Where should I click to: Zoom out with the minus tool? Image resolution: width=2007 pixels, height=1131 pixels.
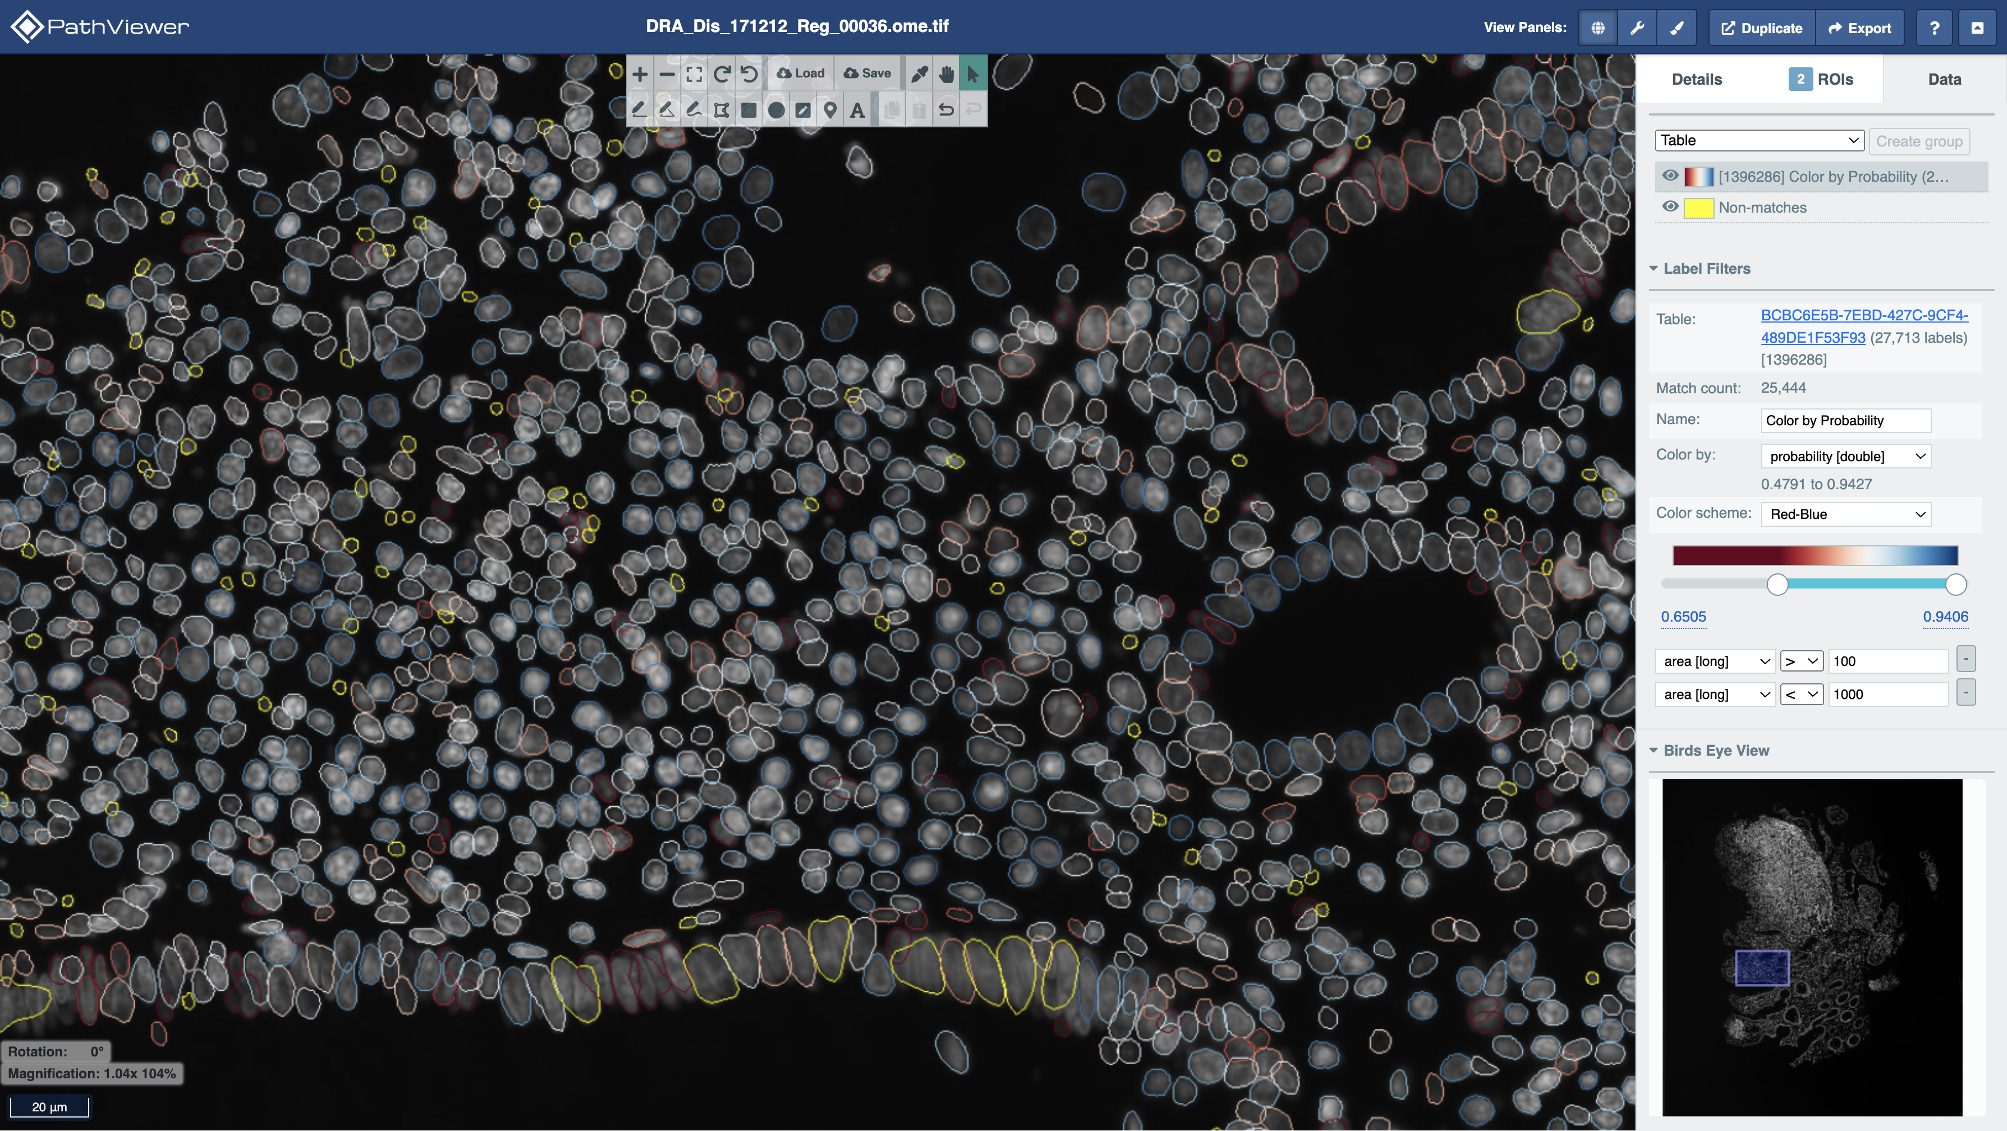click(667, 74)
